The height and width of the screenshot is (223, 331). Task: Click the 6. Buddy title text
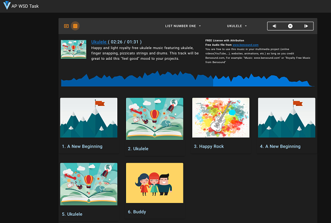pyautogui.click(x=137, y=212)
